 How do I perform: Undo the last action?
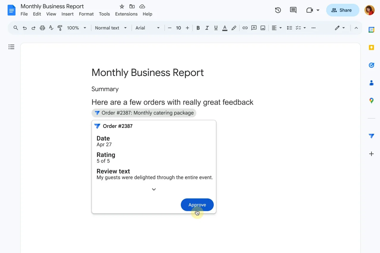tap(25, 28)
